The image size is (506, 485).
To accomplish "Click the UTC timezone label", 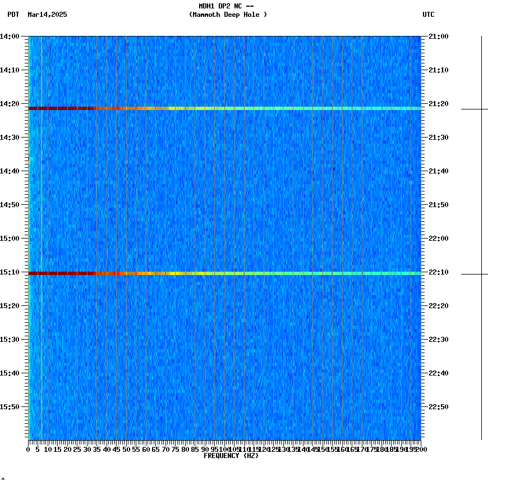I will point(429,15).
